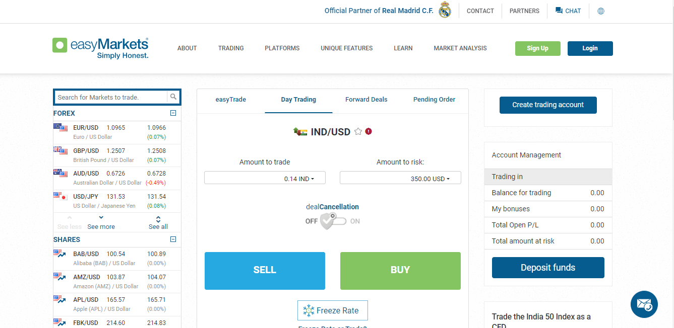Click Create trading account
This screenshot has width=674, height=328.
(x=548, y=105)
